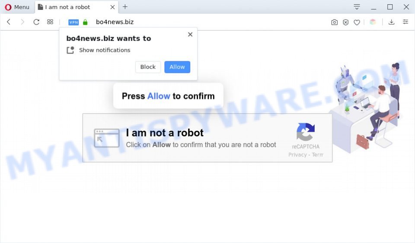This screenshot has height=243, width=415.
Task: Allow notifications from bo4news.biz
Action: [x=177, y=67]
